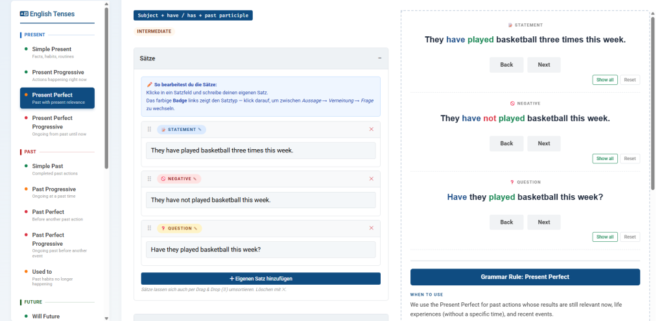Expand the Grammar Rule: Present Perfect section
Viewport: 664px width, 321px height.
[x=525, y=277]
